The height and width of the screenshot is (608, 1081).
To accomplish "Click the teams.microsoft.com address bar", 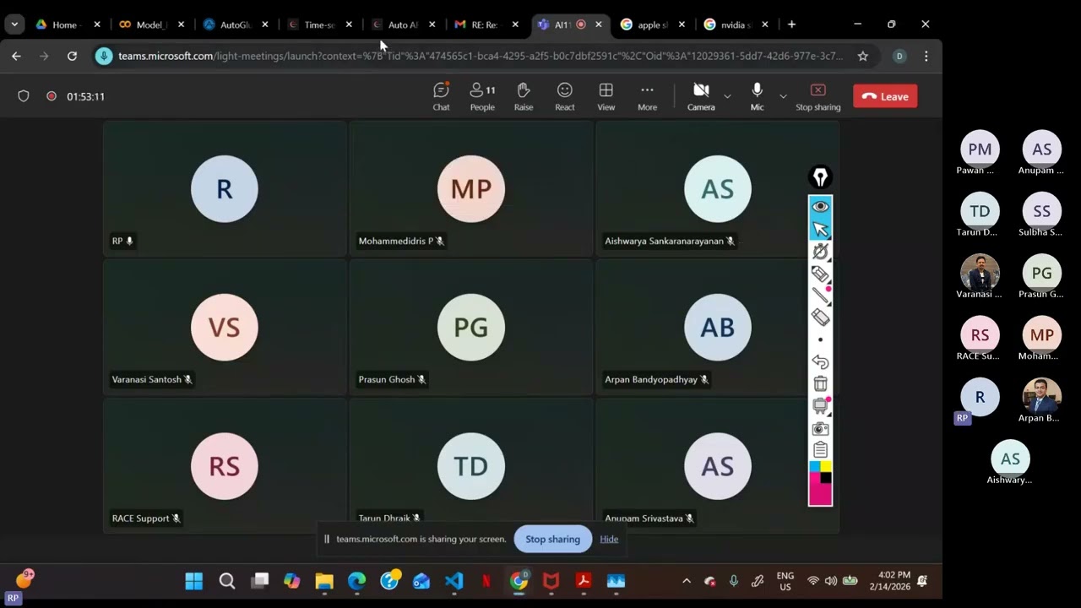I will pyautogui.click(x=480, y=56).
